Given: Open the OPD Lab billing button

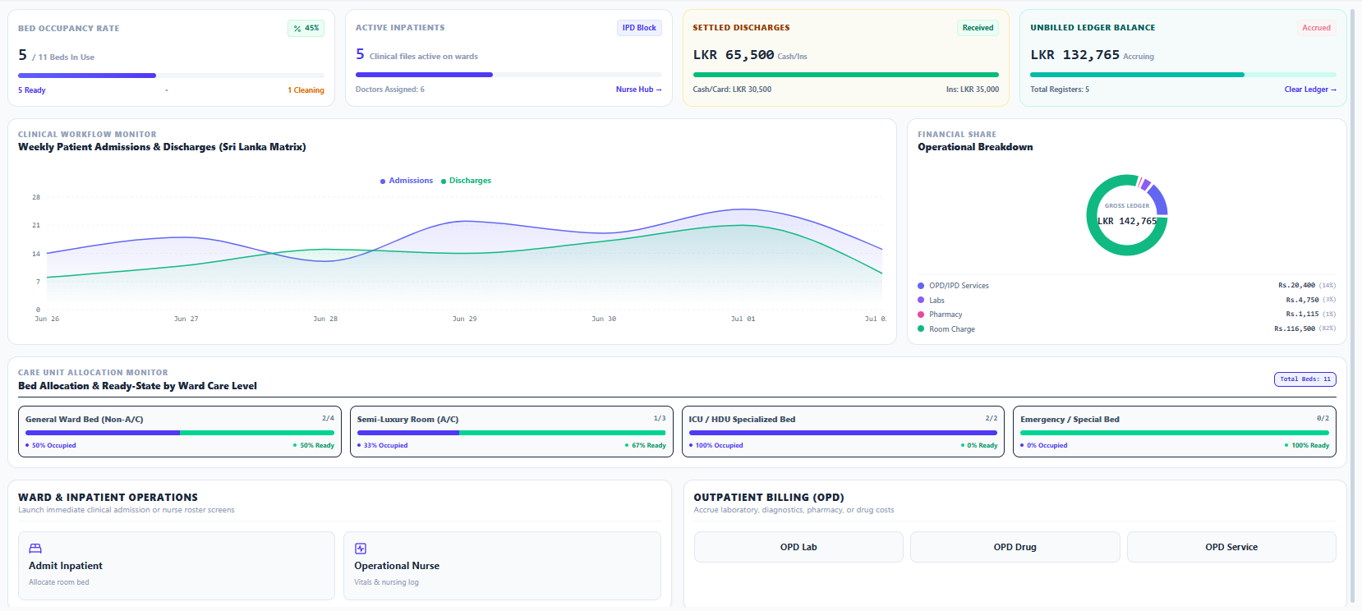Looking at the screenshot, I should point(798,547).
